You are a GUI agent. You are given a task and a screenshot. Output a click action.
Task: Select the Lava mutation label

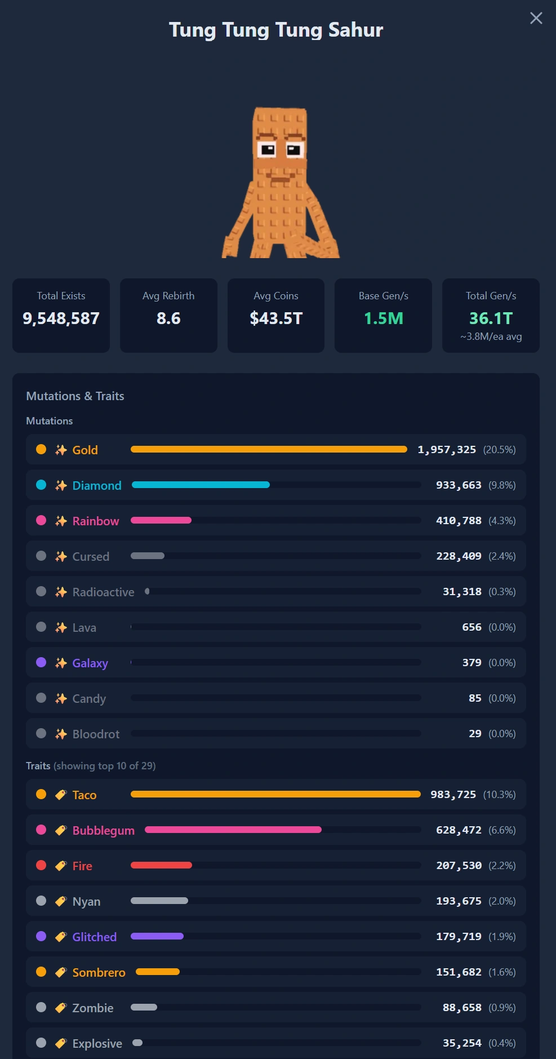[84, 627]
